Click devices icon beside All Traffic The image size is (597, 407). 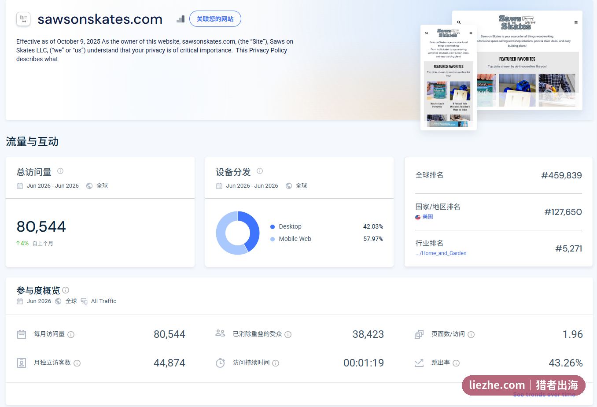(84, 301)
